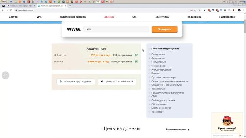The width and height of the screenshot is (246, 138).
Task: Expand all prices via 'Раскрыть все цены'
Action: 178,130
